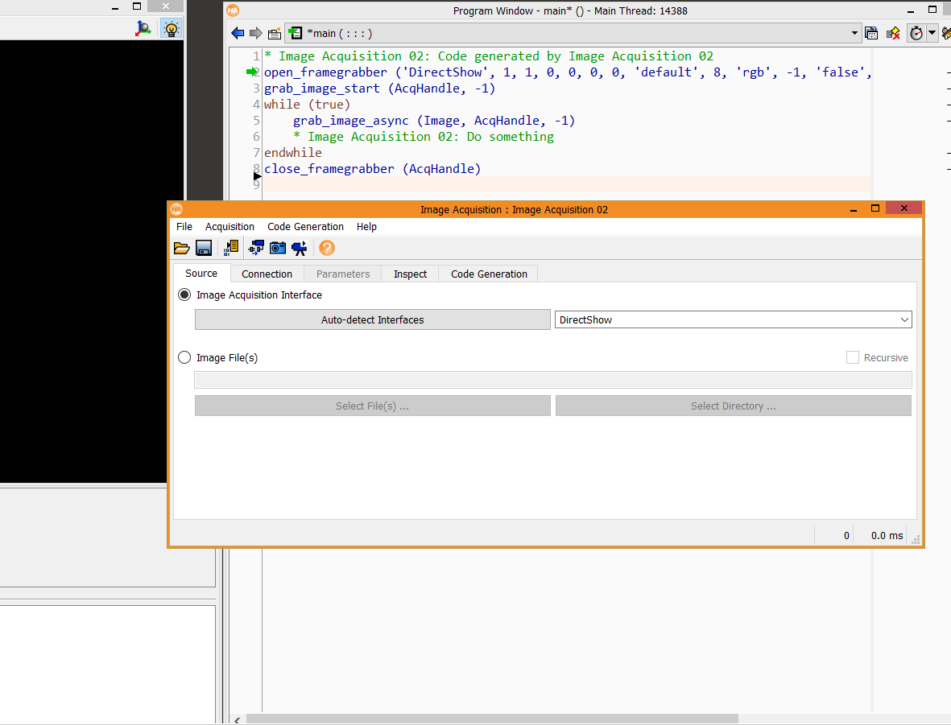Viewport: 951px width, 725px height.
Task: Expand the procedure selector dropdown arrow
Action: [x=854, y=33]
